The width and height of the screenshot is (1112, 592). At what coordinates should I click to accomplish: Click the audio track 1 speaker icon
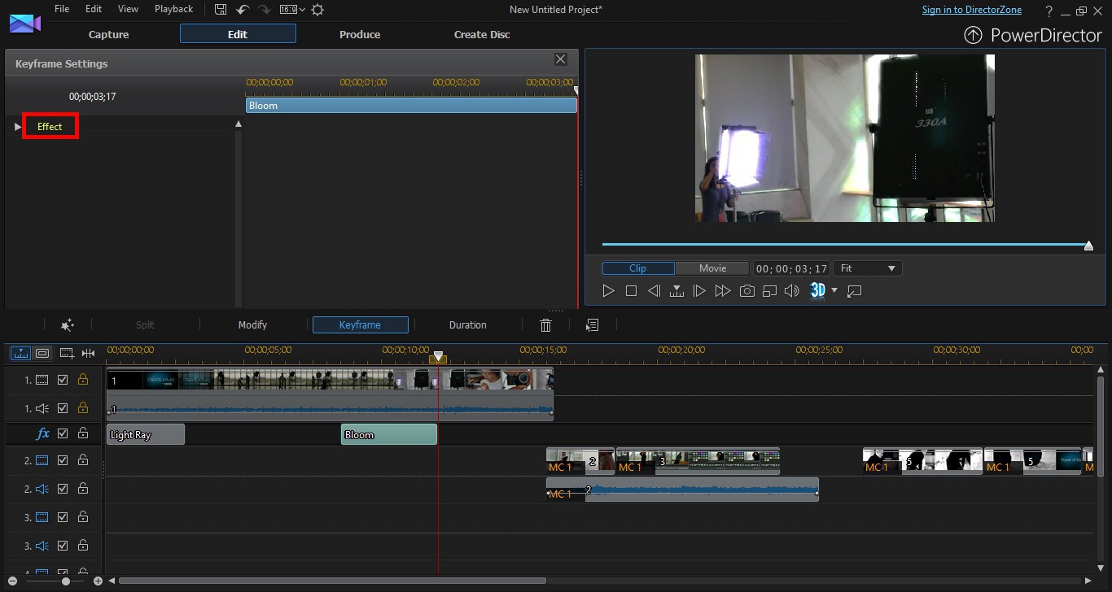[42, 408]
